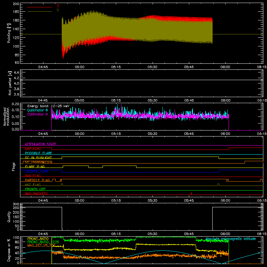Select the SAA_FLAG label
The image size is (267, 267).
(33, 176)
